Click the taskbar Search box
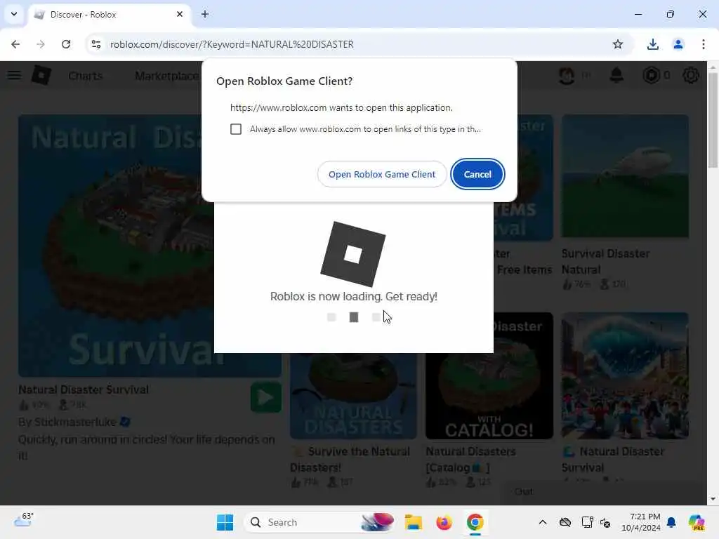Viewport: 719px width, 539px height. 319,522
